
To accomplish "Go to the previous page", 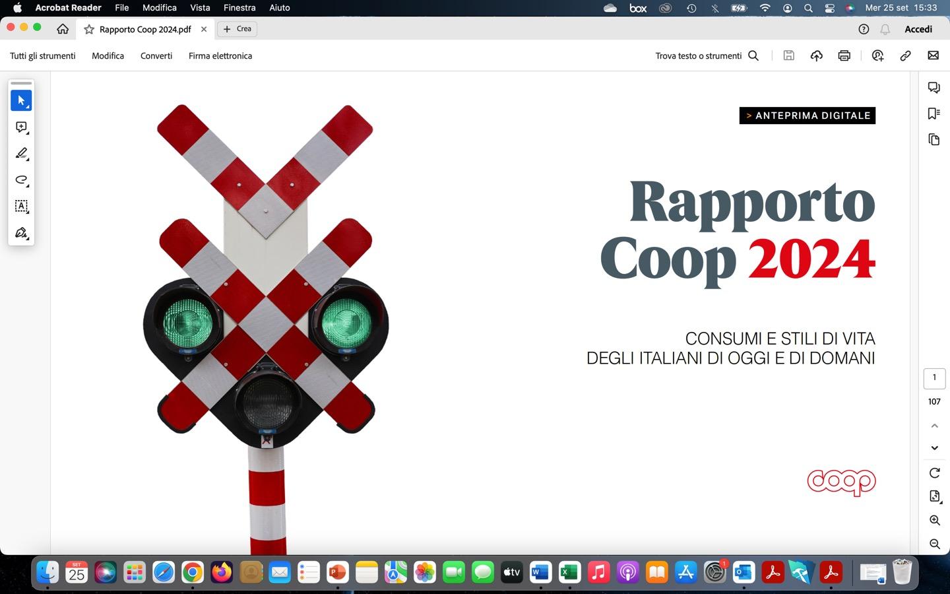I will coord(935,426).
